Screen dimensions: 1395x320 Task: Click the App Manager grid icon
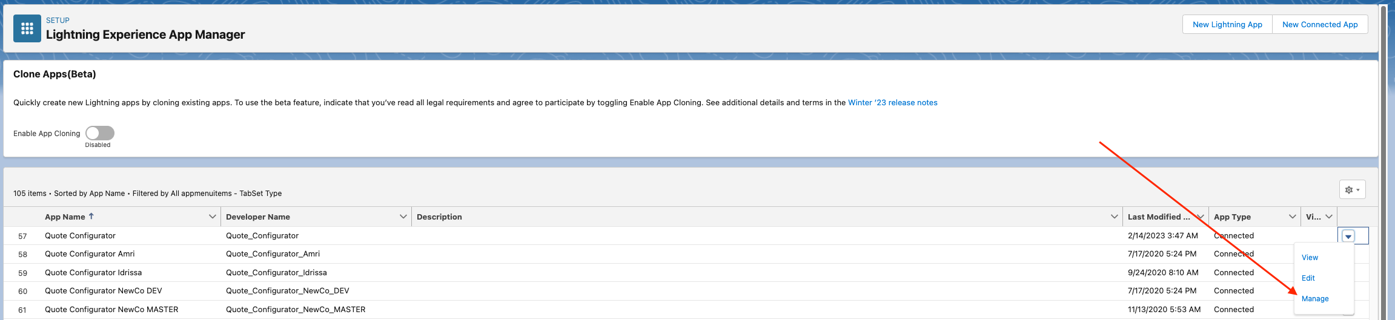(27, 28)
